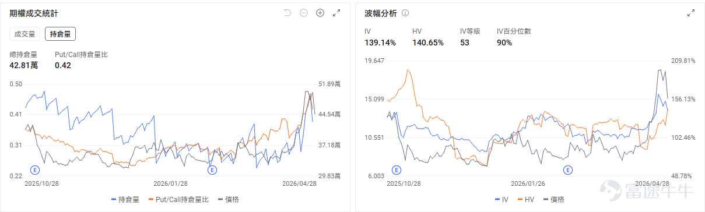Click the 2026/01/28 date label on left chart
Screen dimensions: 705x212
tap(171, 183)
